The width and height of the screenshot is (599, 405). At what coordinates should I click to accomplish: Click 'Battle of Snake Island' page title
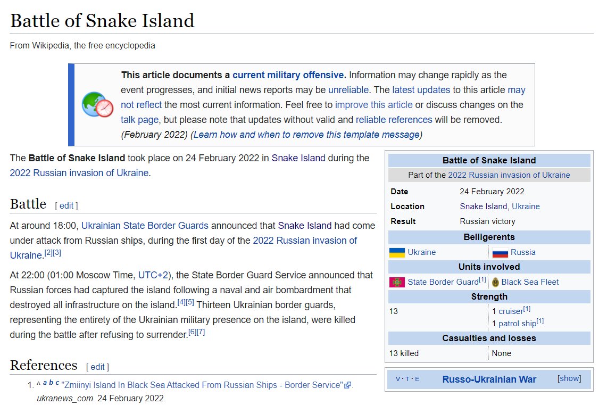[102, 21]
